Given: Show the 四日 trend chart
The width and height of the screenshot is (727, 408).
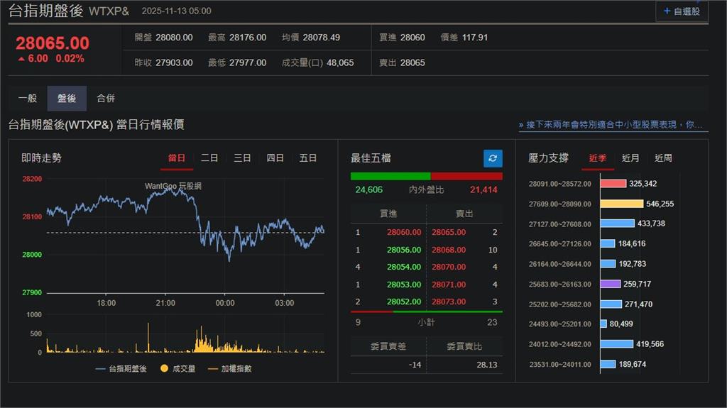Looking at the screenshot, I should tap(275, 158).
